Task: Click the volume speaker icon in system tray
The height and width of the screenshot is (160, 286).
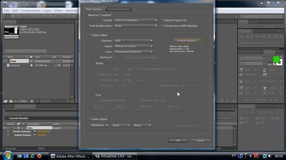Action: point(270,156)
